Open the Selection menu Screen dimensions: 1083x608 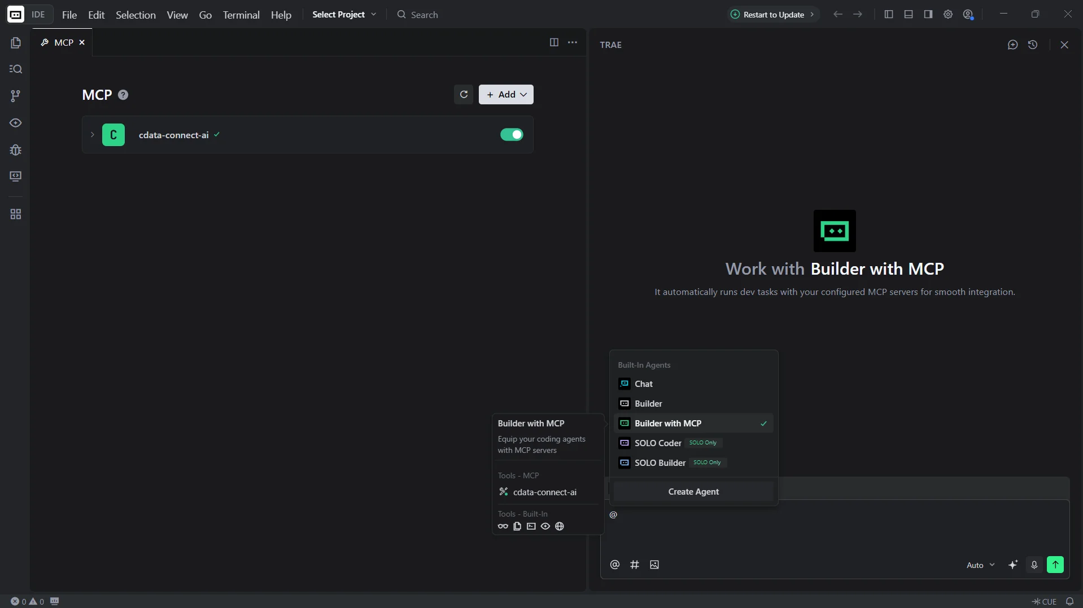point(136,15)
